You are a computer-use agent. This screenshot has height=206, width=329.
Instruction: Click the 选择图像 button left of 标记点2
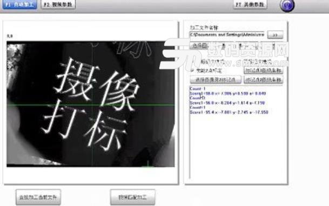(x=216, y=80)
